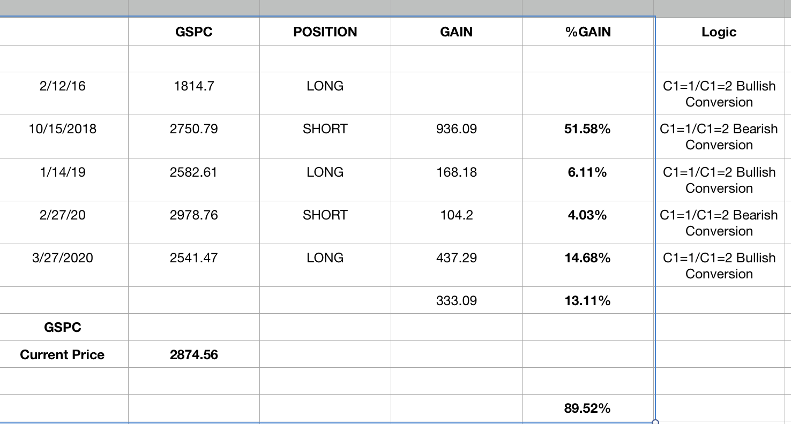The image size is (791, 424).
Task: Select the cell showing 2978.76
Action: [193, 215]
